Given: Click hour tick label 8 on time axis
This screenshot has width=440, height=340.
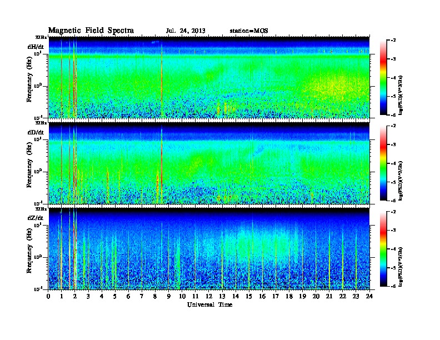Looking at the screenshot, I should click(155, 297).
